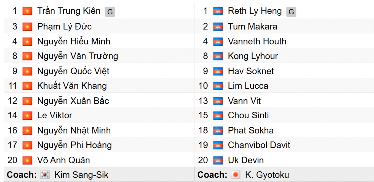Click the Cambodia flag beside Tum Makara
Viewport: 374px width, 182px height.
(x=218, y=27)
